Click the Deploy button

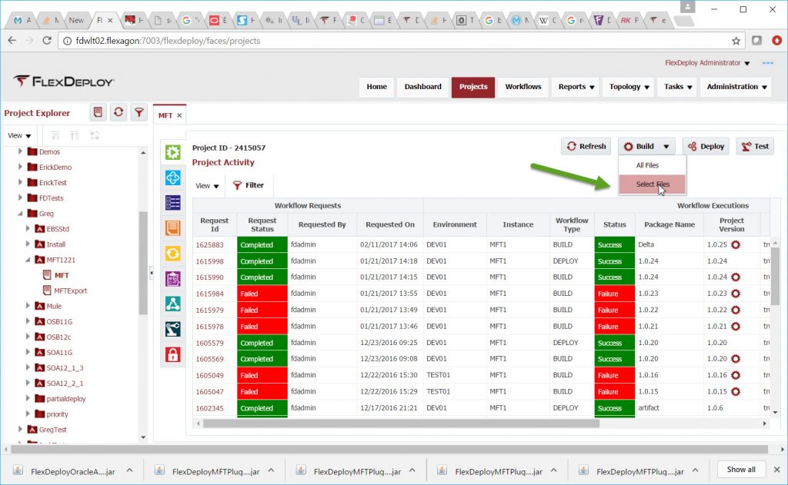click(x=706, y=147)
